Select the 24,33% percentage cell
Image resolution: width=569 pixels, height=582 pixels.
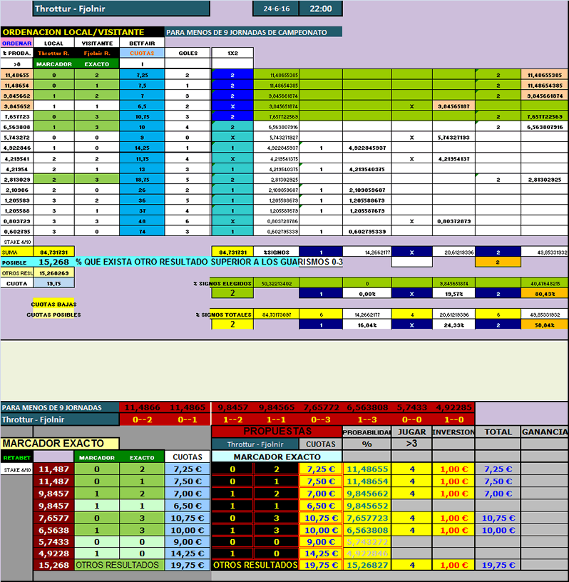453,325
